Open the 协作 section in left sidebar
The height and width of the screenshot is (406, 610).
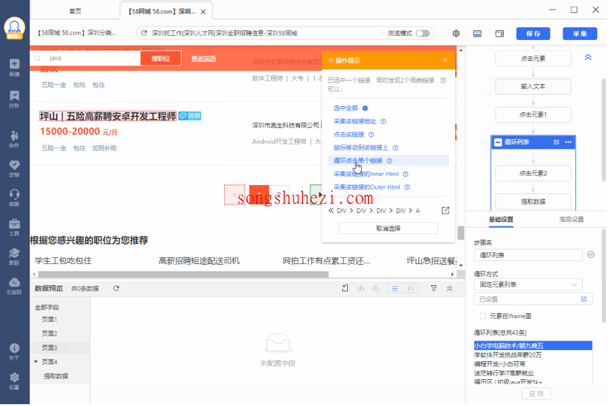(x=15, y=139)
